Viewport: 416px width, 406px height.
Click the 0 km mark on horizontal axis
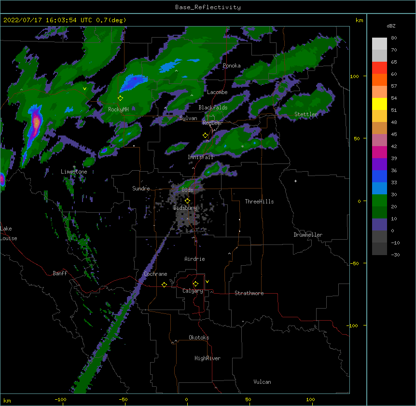point(186,399)
